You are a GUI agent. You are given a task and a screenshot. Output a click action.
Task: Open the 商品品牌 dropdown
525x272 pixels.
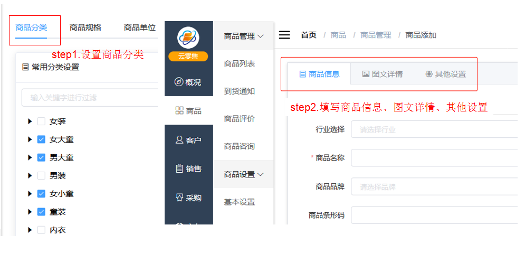point(434,186)
